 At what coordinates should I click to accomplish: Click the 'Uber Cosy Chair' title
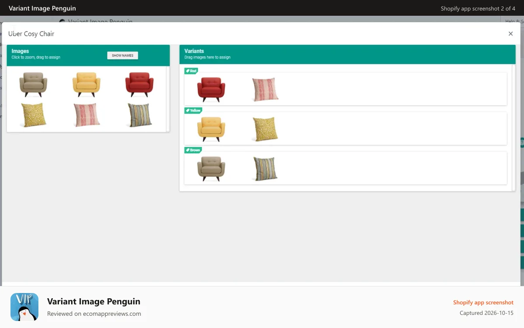[x=31, y=34]
